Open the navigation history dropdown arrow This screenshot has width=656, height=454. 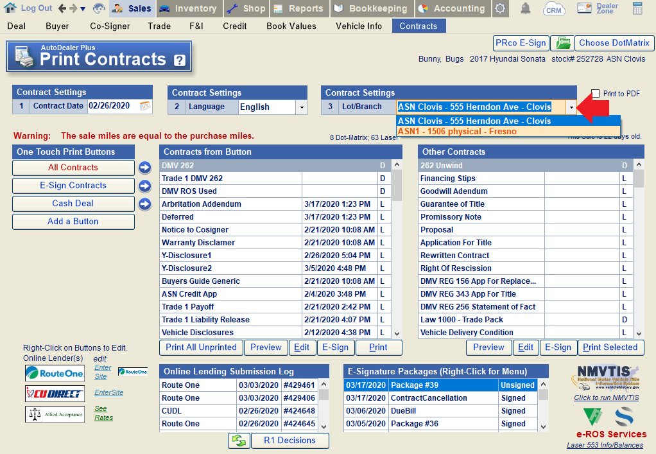(83, 9)
